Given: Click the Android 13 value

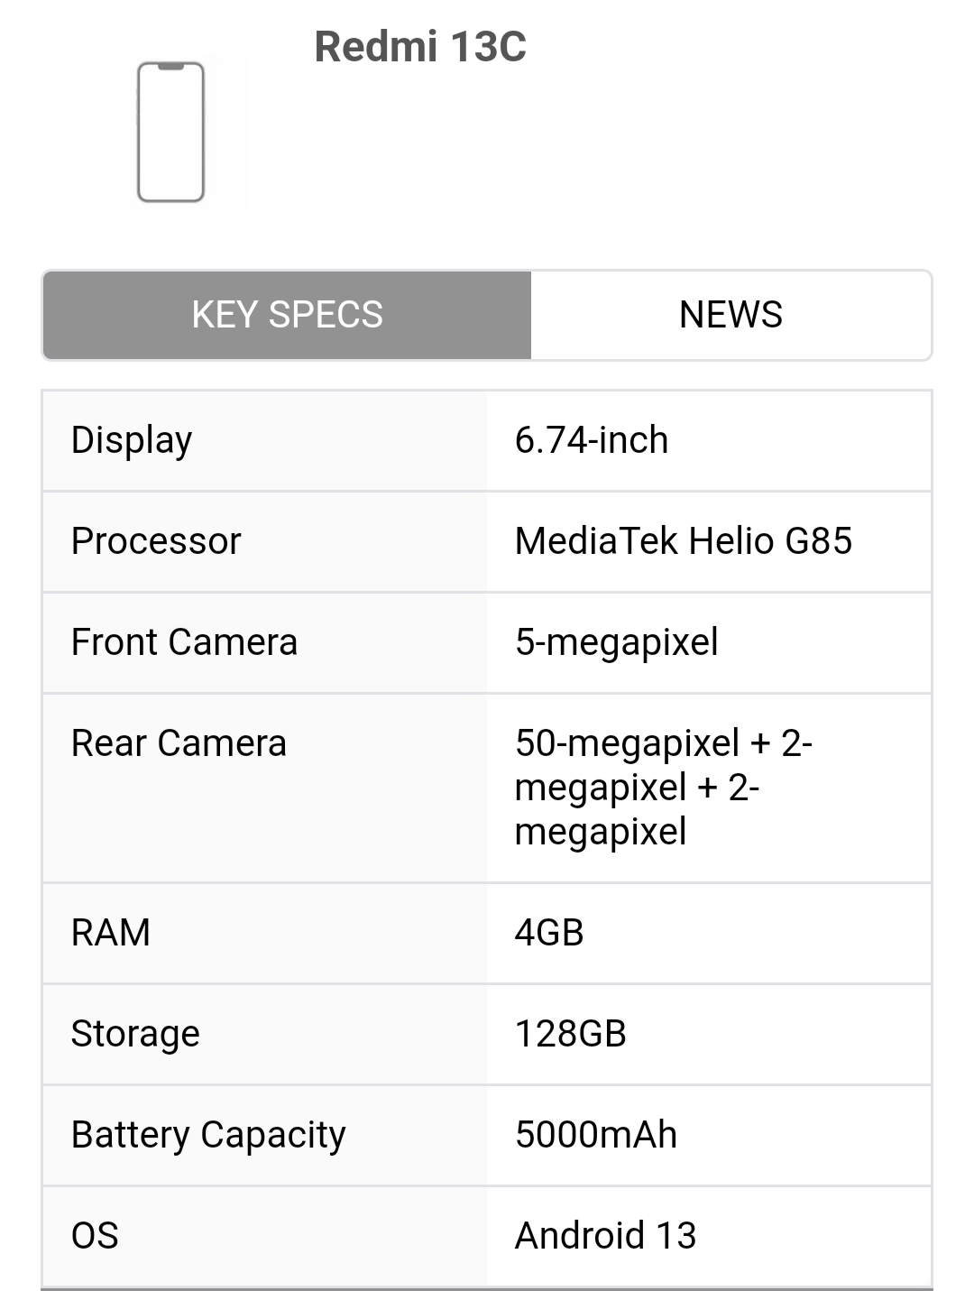Looking at the screenshot, I should [x=606, y=1236].
